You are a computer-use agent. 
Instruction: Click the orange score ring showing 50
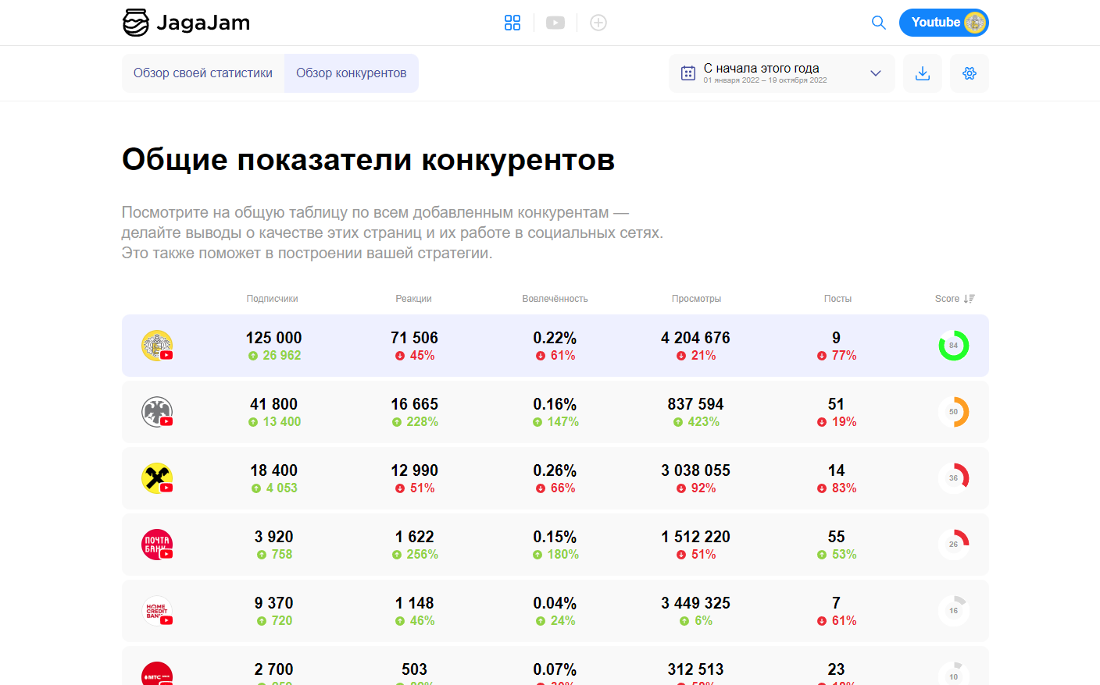pos(953,412)
